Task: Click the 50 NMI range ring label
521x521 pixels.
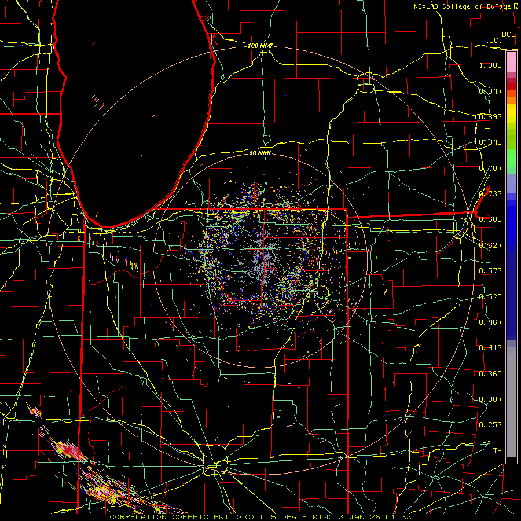Action: 260,153
